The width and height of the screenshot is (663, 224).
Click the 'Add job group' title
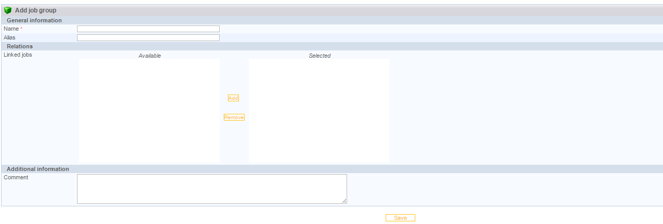pyautogui.click(x=35, y=10)
